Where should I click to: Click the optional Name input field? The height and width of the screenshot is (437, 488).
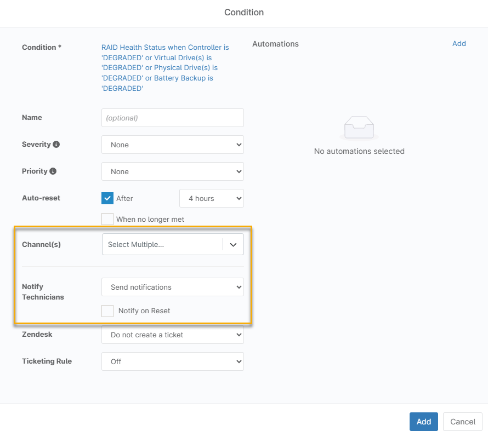coord(172,118)
